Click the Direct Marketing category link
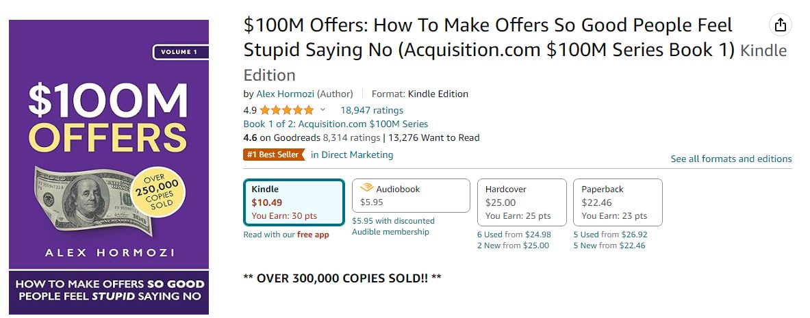This screenshot has width=810, height=318. click(x=353, y=155)
